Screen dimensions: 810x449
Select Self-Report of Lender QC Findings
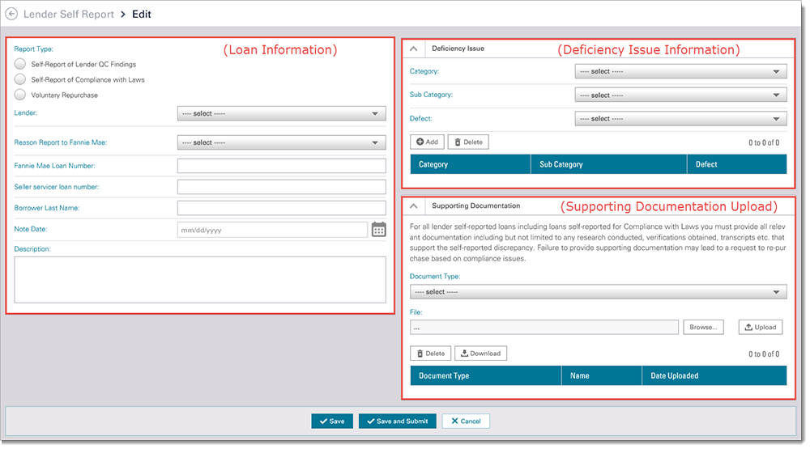click(20, 64)
